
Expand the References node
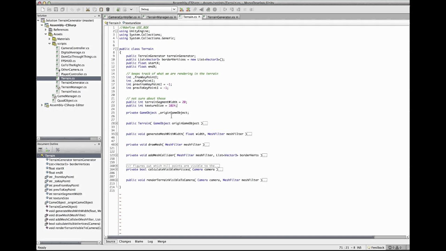46,30
